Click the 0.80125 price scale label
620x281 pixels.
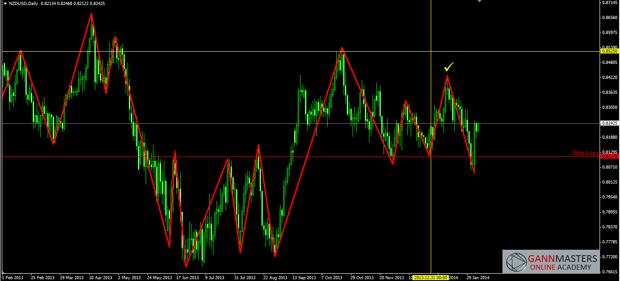pyautogui.click(x=609, y=182)
